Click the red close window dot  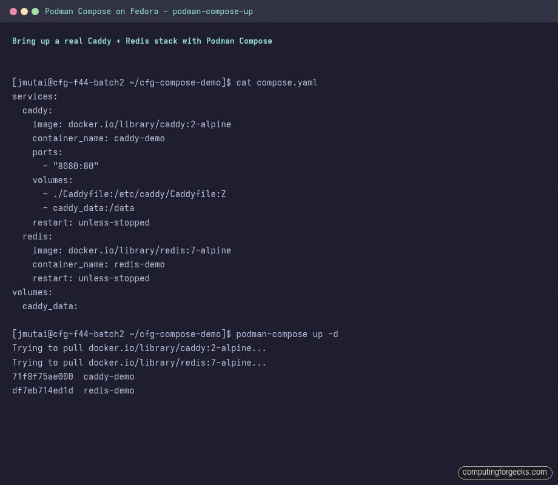13,12
